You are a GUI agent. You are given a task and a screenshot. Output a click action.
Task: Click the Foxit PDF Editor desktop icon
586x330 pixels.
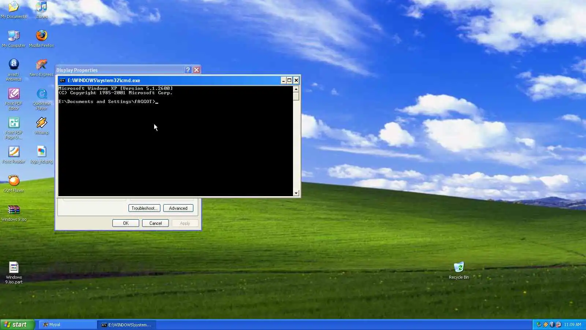coord(14,98)
